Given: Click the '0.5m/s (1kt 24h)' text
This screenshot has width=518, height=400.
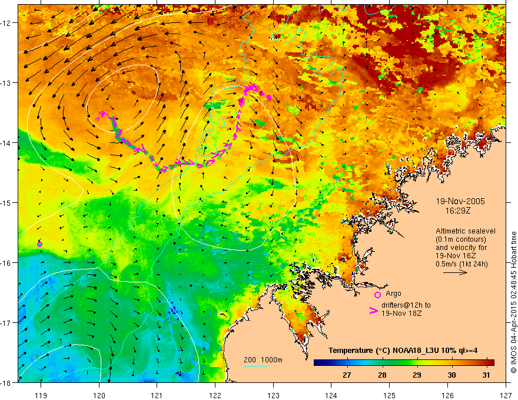Looking at the screenshot, I should coord(461,264).
